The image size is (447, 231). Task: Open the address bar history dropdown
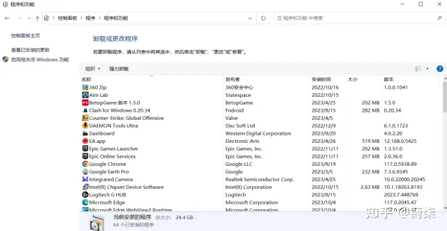click(x=250, y=18)
